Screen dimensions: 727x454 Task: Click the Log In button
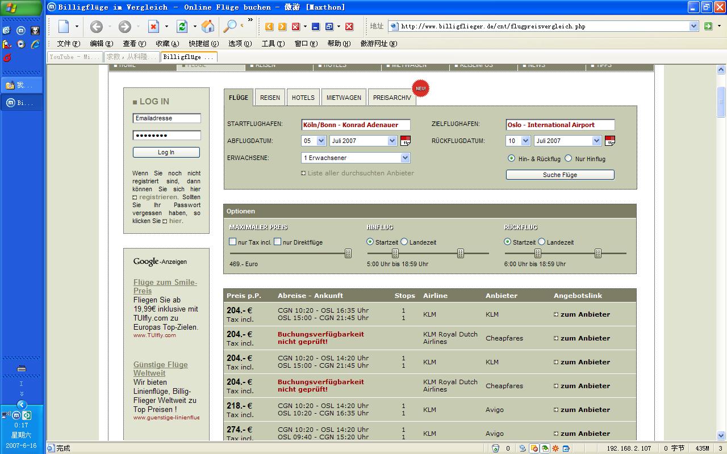[166, 152]
